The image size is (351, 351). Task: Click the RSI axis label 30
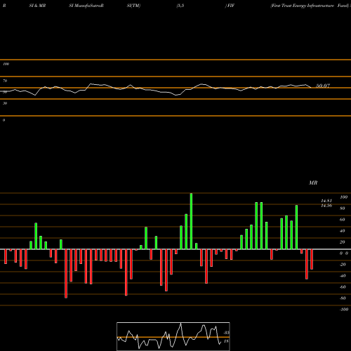[5, 103]
